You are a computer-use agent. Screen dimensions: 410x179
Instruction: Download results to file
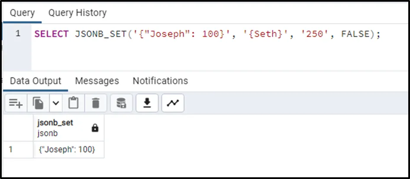[x=147, y=103]
